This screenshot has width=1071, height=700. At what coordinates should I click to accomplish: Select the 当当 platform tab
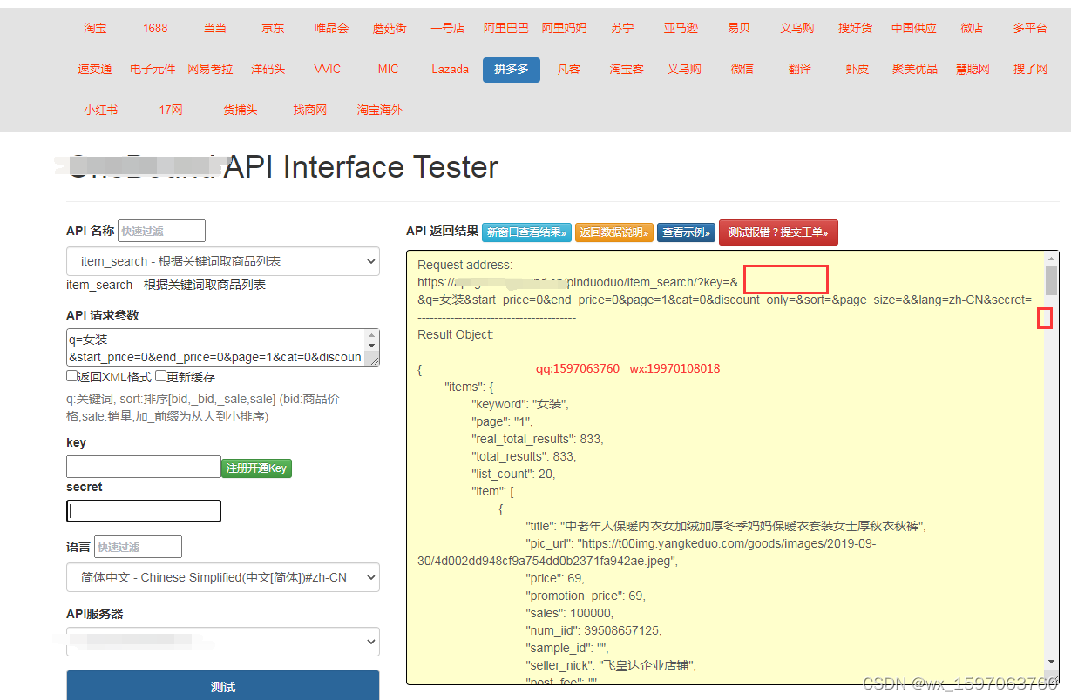click(x=214, y=28)
